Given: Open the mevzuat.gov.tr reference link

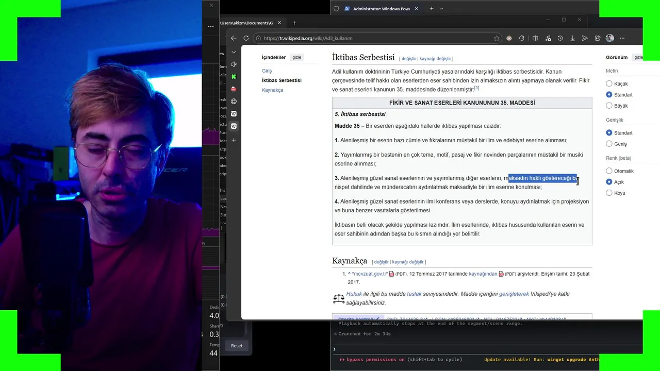Looking at the screenshot, I should (x=370, y=274).
